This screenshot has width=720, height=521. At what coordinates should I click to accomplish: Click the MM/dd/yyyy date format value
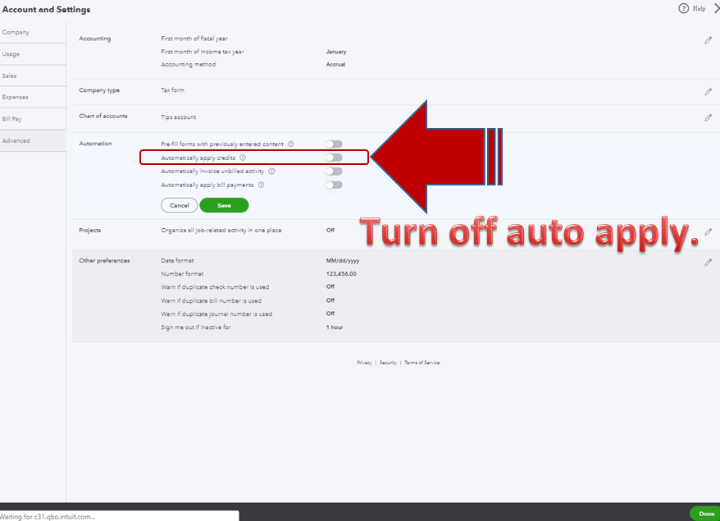343,261
